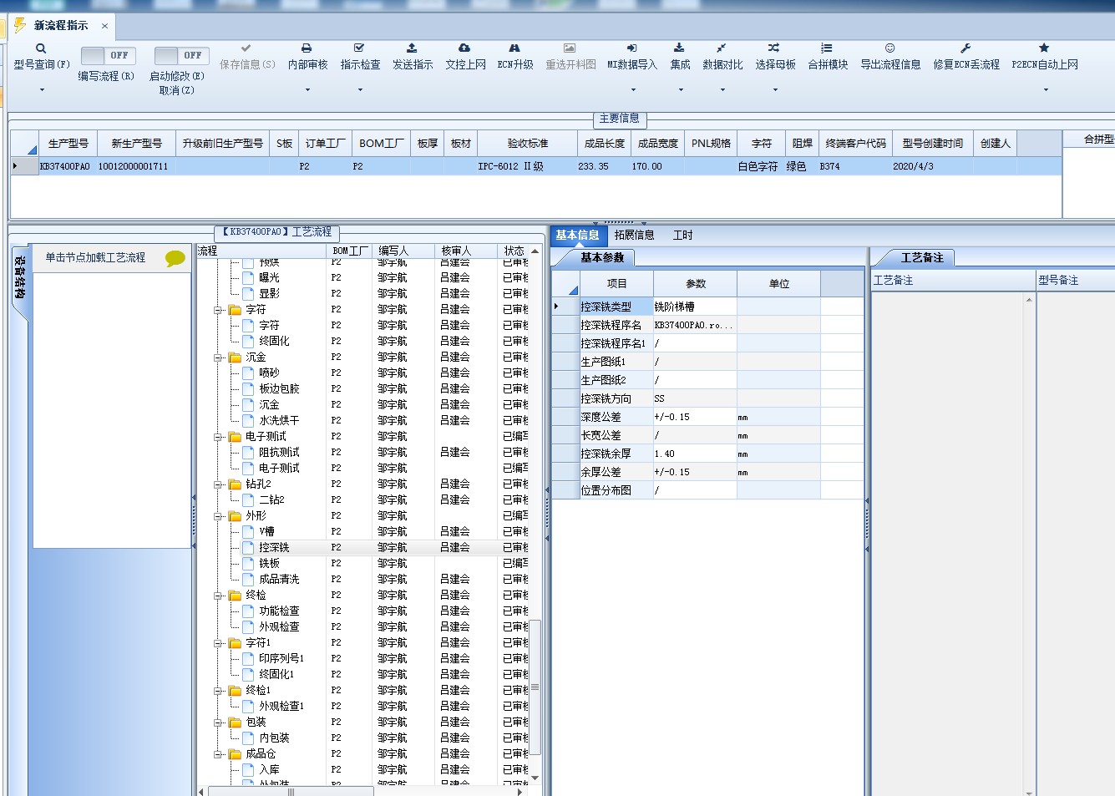Close the 新流程指示 tab
Image resolution: width=1115 pixels, height=796 pixels.
(x=104, y=26)
